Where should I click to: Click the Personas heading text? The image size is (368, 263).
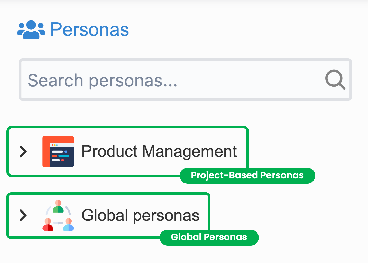tap(90, 29)
